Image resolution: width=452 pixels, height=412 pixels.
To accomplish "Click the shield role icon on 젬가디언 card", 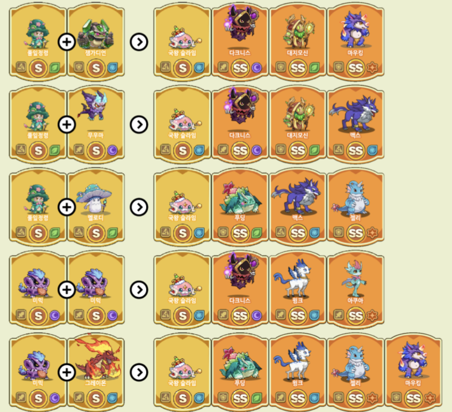I will (79, 67).
